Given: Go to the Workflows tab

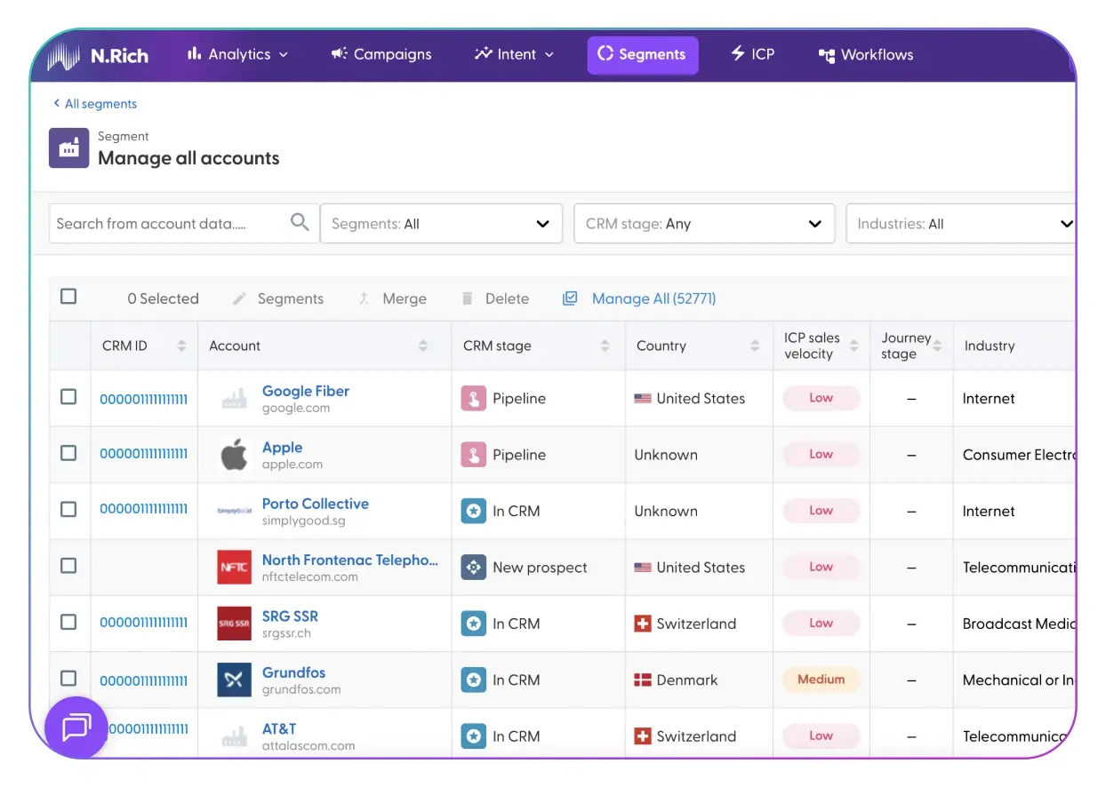Looking at the screenshot, I should (865, 55).
